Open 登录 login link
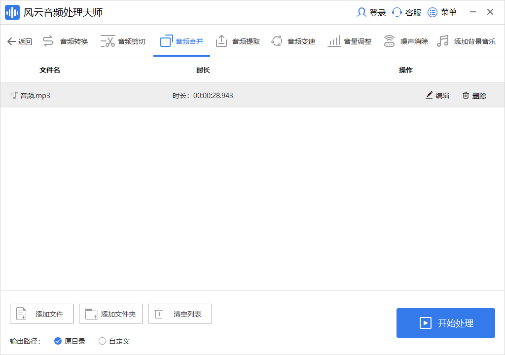 pos(377,12)
